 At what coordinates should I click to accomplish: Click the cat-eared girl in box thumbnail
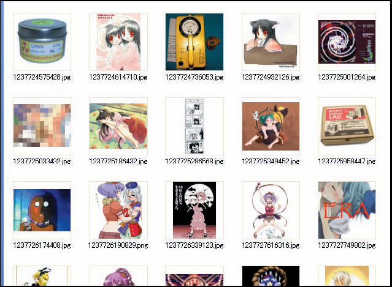pyautogui.click(x=271, y=42)
